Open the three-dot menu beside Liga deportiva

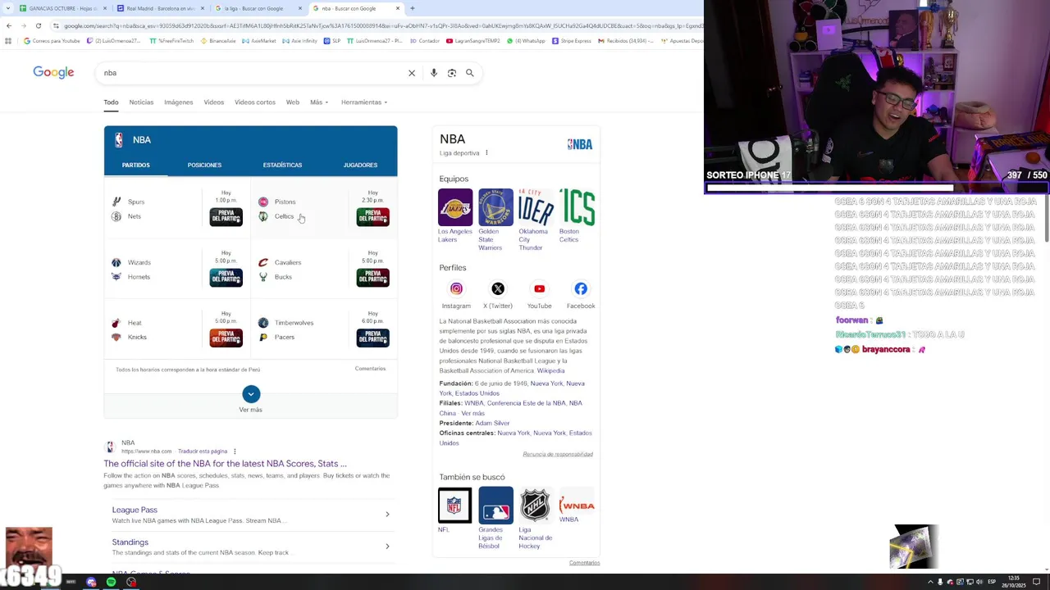click(x=486, y=152)
